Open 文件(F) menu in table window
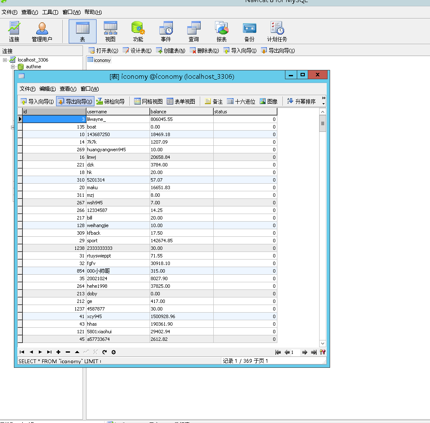Screen dimensions: 430x423 [x=27, y=89]
